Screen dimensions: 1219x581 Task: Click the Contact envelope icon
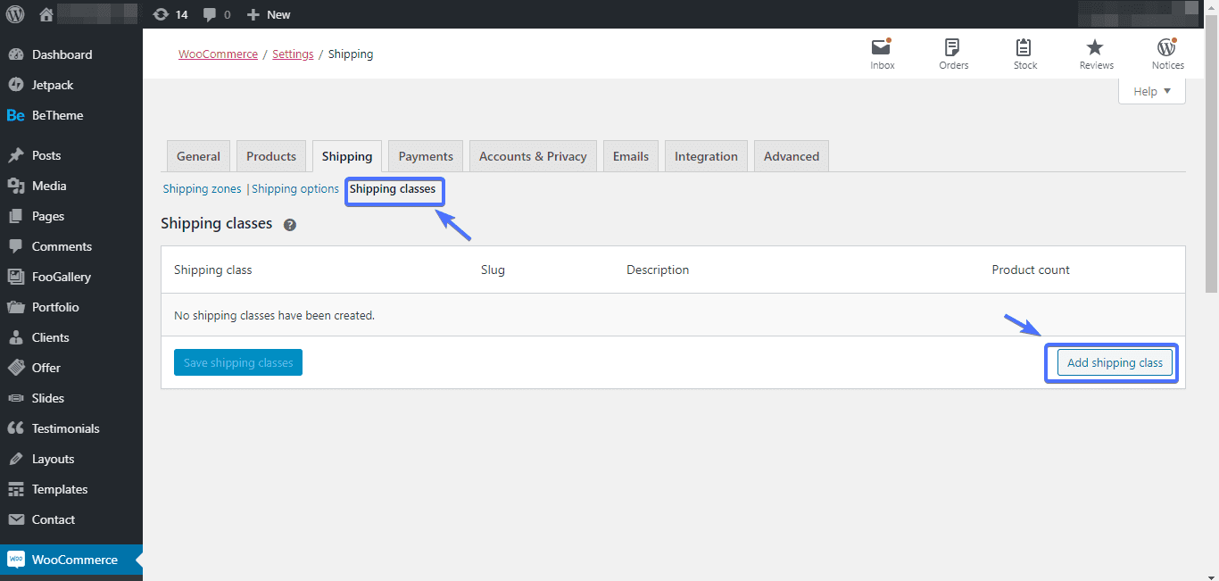coord(15,519)
